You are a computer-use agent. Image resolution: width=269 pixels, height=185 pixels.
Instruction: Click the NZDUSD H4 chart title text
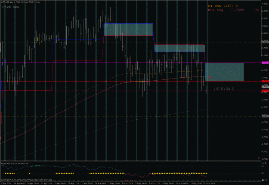coord(20,2)
